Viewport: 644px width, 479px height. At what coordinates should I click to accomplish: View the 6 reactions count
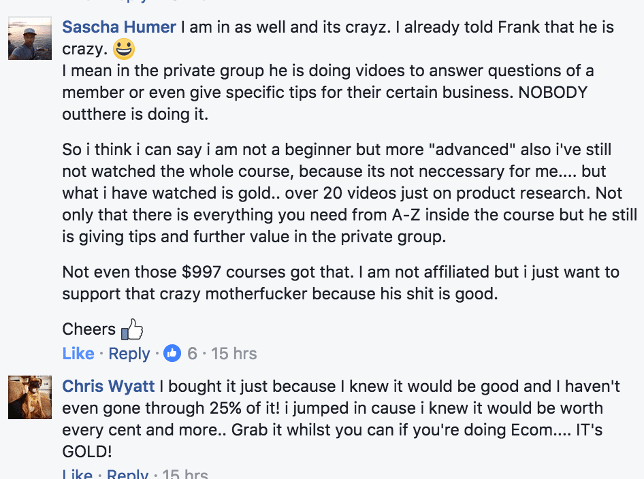193,354
